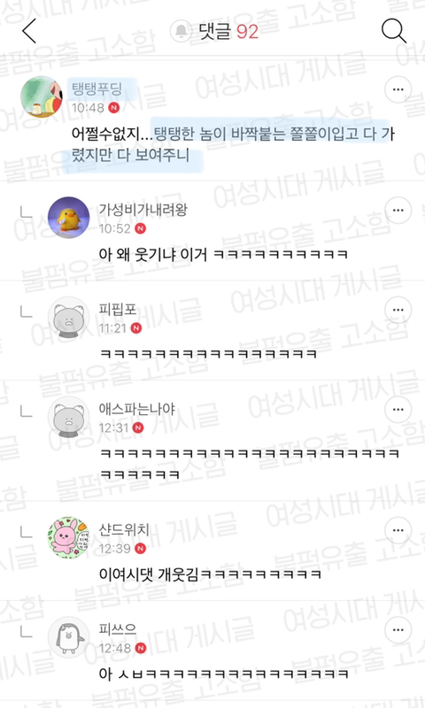The image size is (425, 708).
Task: Open more options for 샨드위치's reply
Action: coord(398,530)
